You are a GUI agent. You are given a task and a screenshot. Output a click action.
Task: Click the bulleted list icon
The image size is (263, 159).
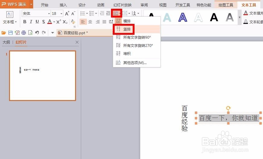(x=83, y=13)
